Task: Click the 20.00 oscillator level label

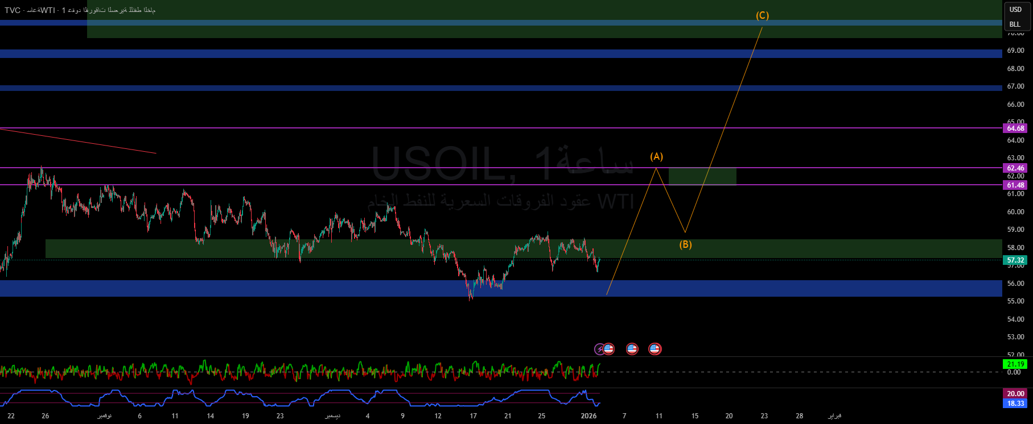Action: click(1015, 394)
